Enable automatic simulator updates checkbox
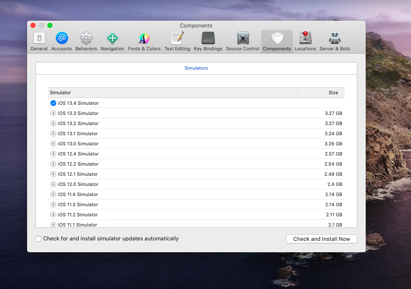 pos(39,239)
